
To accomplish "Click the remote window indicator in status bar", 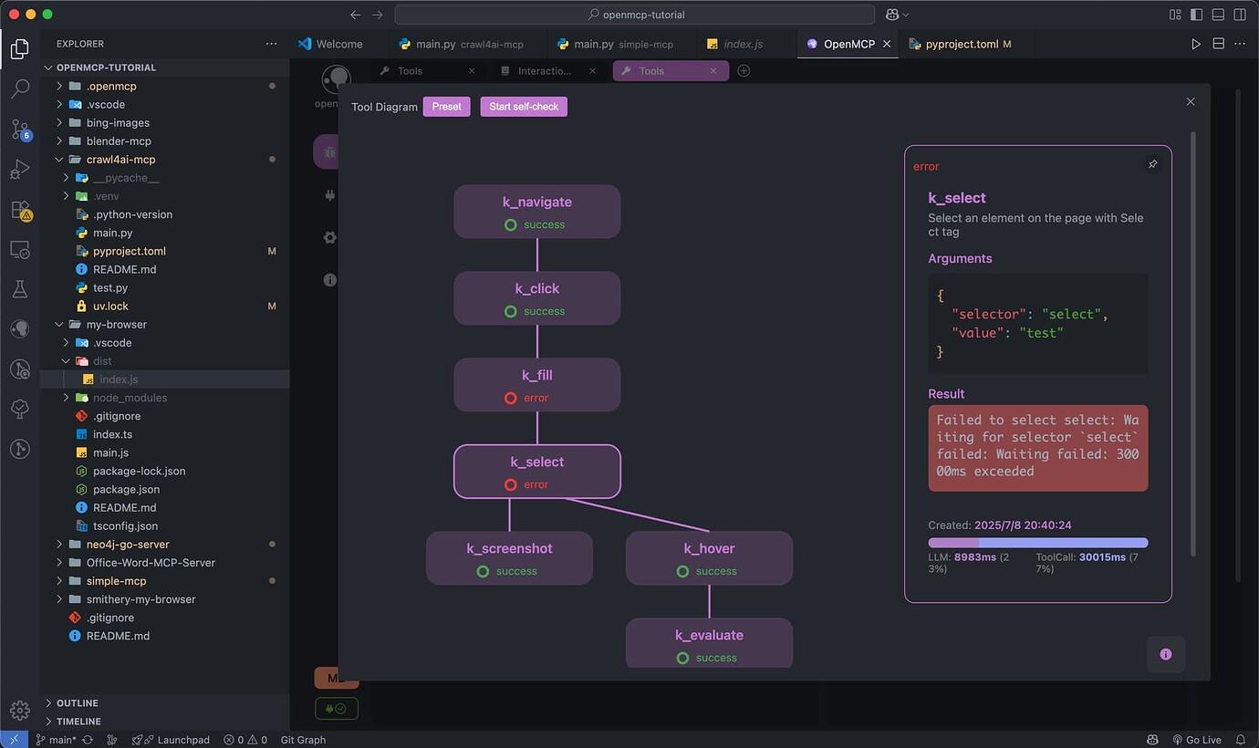I will point(14,740).
